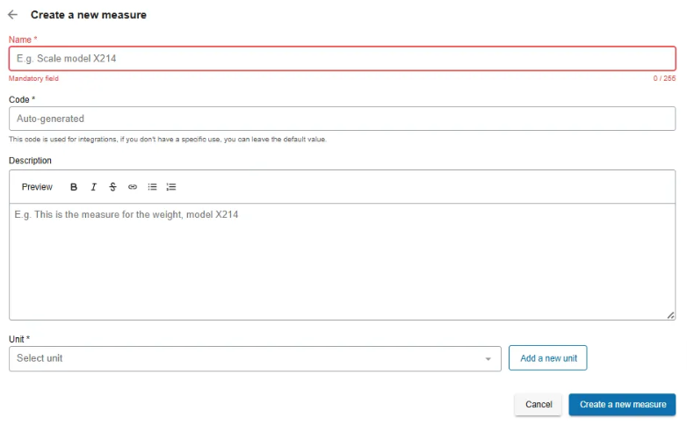This screenshot has height=425, width=687.
Task: Start a numbered list in description
Action: (171, 187)
